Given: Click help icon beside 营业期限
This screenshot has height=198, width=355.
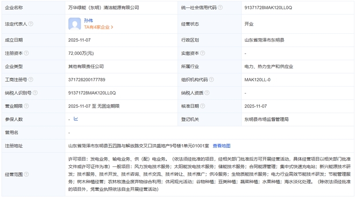Looking at the screenshot, I should pos(26,106).
